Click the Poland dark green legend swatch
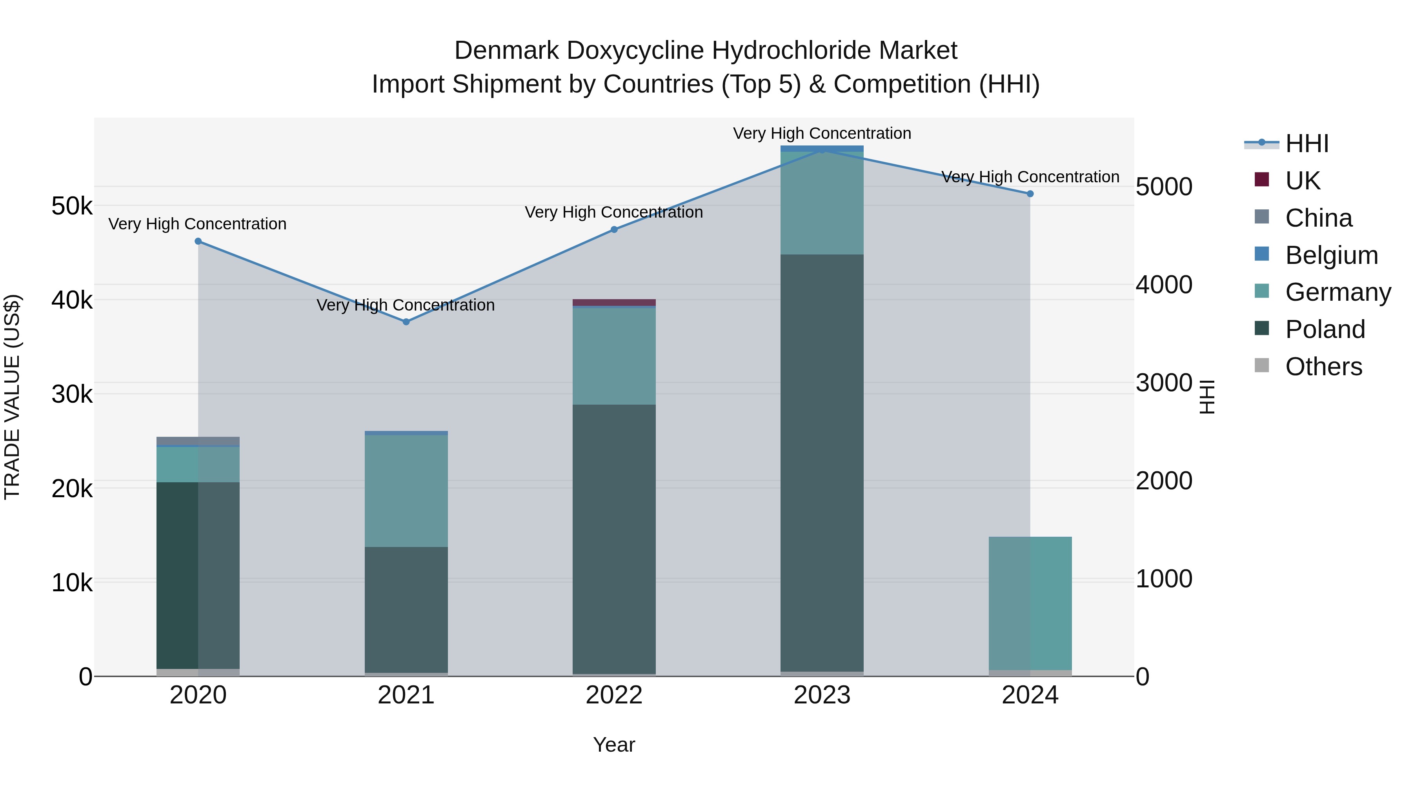The image size is (1412, 794). click(1261, 328)
